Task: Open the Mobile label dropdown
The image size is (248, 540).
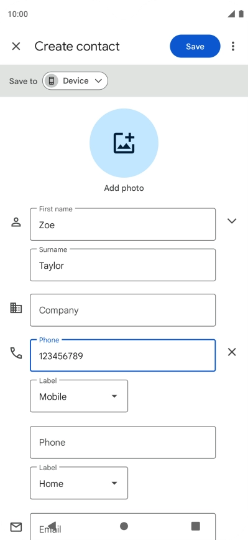Action: coord(79,396)
